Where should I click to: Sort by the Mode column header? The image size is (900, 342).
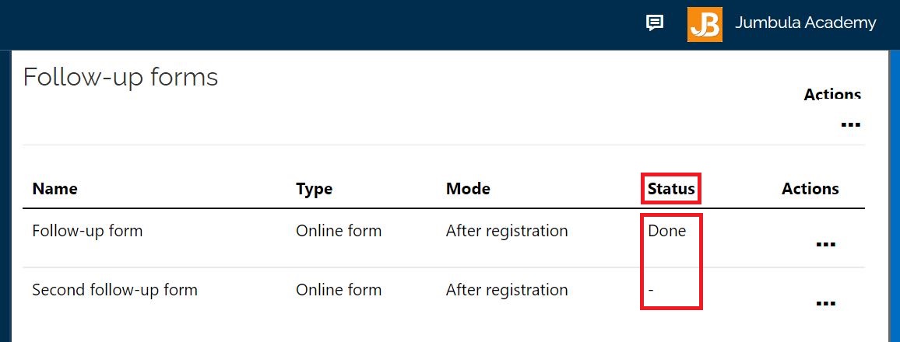tap(468, 188)
